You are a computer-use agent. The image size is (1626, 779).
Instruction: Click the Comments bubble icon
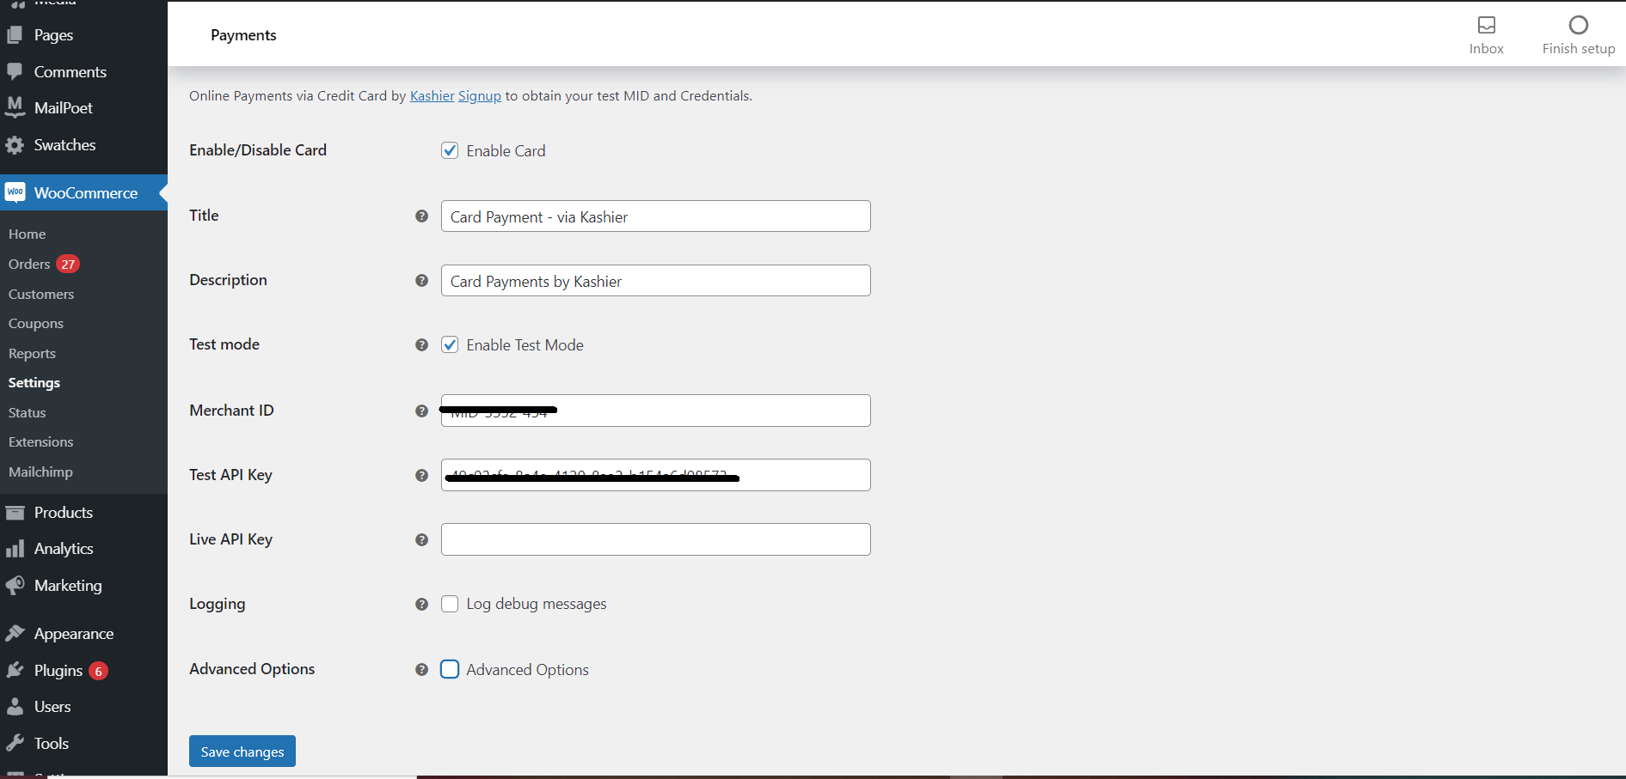(15, 71)
